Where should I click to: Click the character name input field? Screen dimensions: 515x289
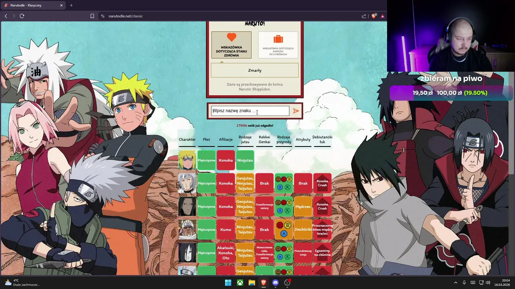250,111
